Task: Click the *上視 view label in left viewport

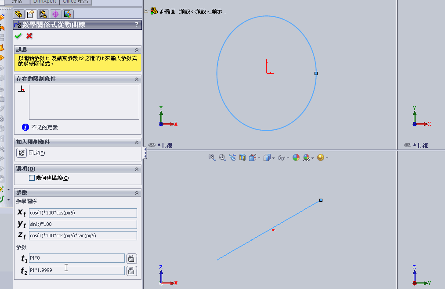Action: click(x=165, y=146)
